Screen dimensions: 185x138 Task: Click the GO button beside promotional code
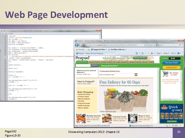tap(136, 75)
